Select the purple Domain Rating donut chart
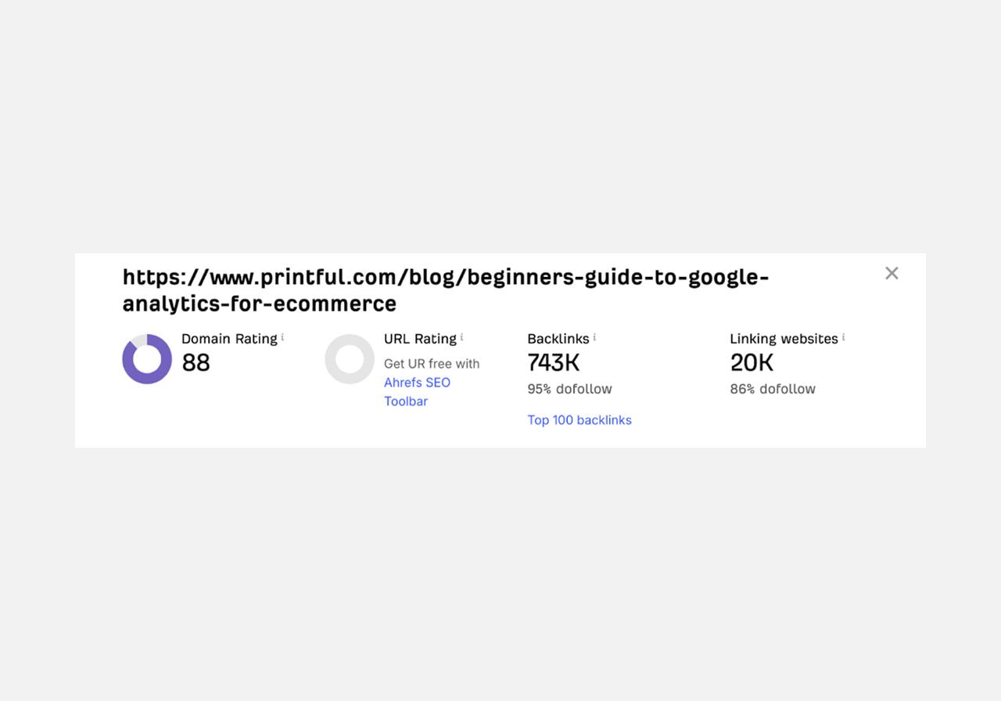 [x=146, y=358]
